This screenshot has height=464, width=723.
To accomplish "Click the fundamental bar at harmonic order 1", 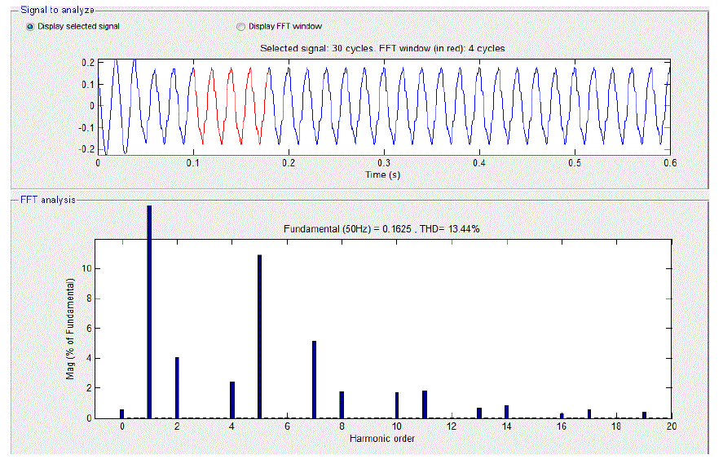I will (x=149, y=311).
